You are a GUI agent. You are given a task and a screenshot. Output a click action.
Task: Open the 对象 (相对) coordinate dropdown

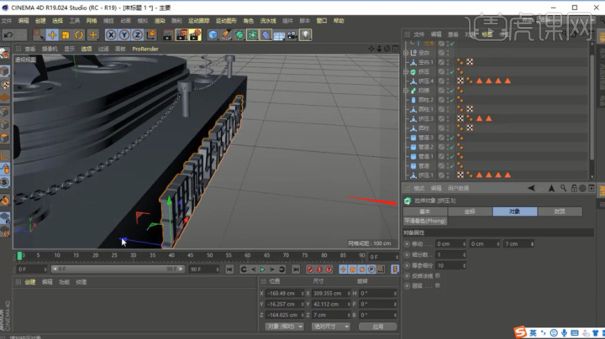pos(282,326)
